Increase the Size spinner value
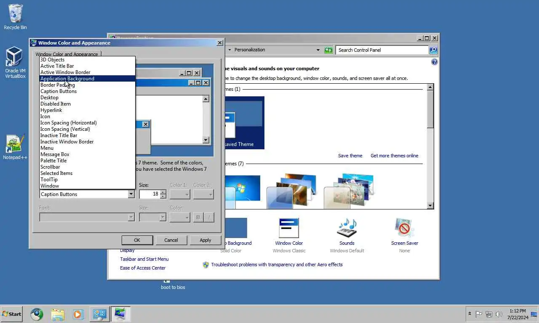 pos(163,192)
